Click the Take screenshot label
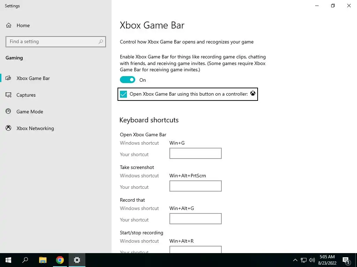Screen dimensions: 357x267 (x=137, y=167)
